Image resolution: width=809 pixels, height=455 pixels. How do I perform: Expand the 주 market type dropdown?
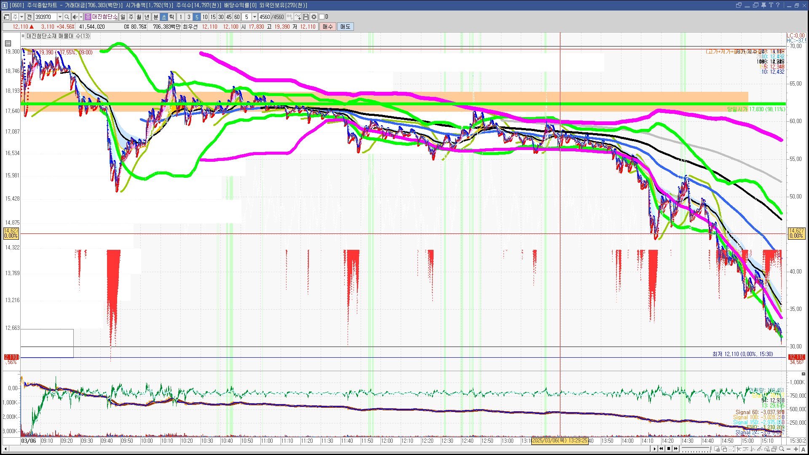pos(21,17)
